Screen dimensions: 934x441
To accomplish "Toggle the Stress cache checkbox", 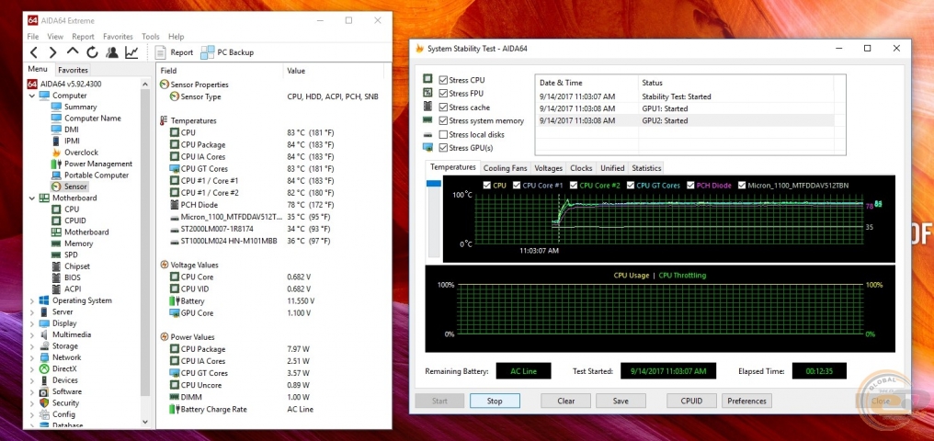I will (x=443, y=107).
